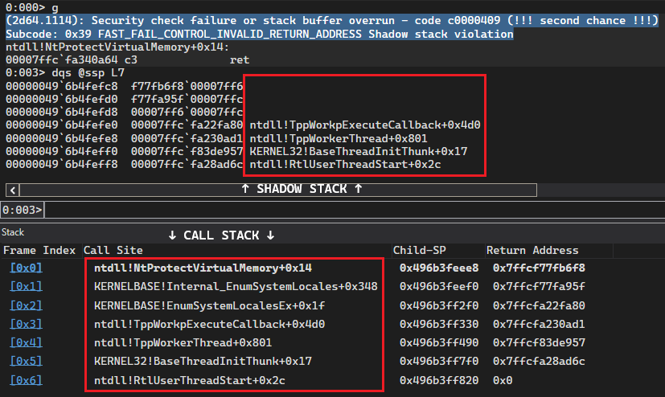This screenshot has width=665, height=397.
Task: Click Child-SP value 0x496b3feef0
Action: point(439,286)
